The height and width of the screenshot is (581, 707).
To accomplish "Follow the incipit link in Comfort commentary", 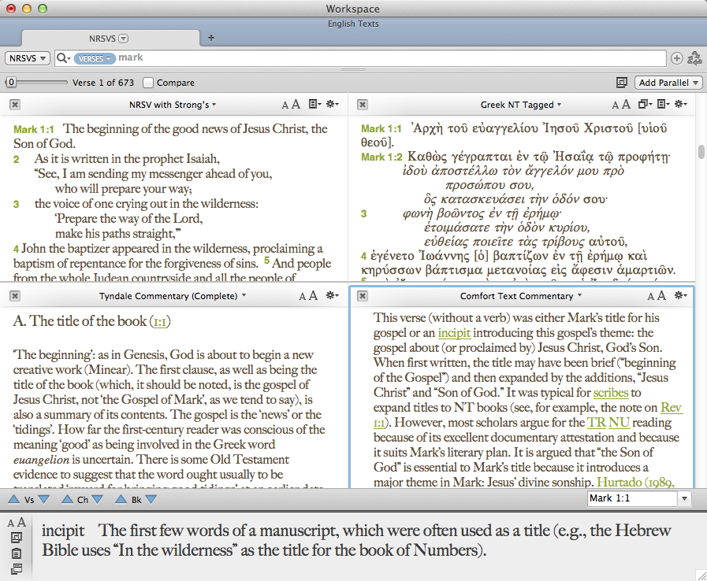I will [x=454, y=333].
